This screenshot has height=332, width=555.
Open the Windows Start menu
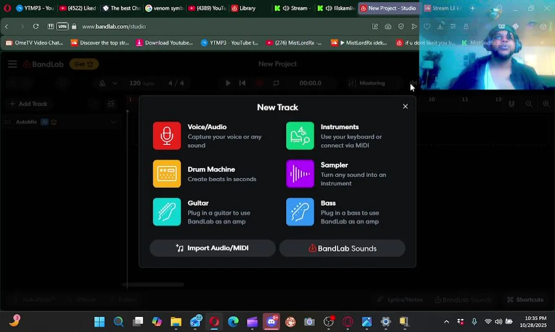(100, 322)
